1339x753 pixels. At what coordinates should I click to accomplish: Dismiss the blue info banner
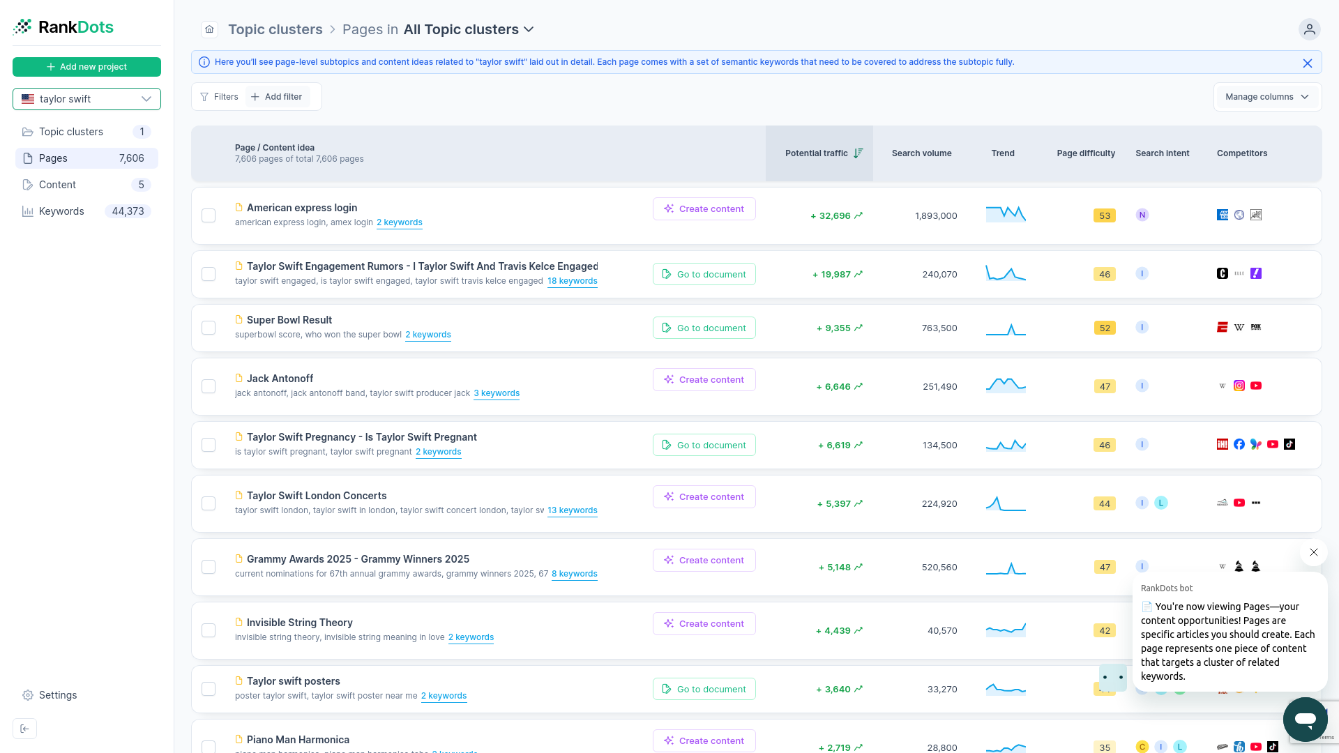click(x=1308, y=62)
